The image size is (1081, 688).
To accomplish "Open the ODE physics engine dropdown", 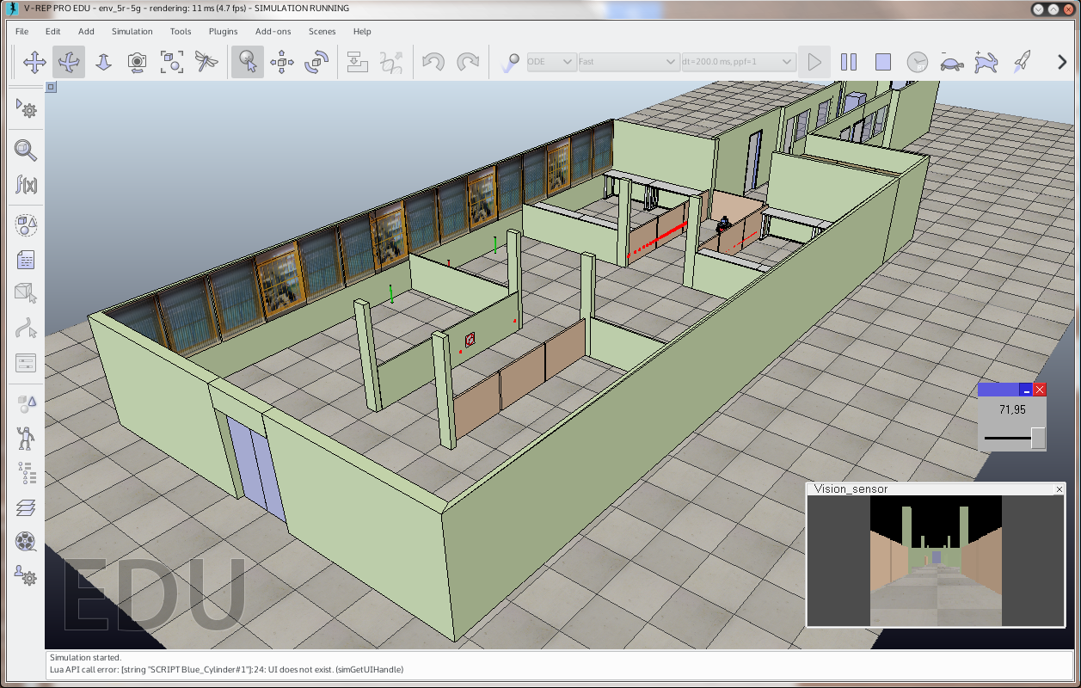I will pyautogui.click(x=551, y=62).
